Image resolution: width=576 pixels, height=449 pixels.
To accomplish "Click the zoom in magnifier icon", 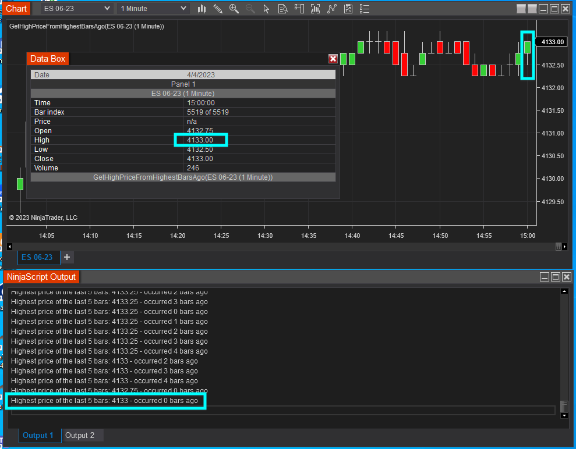I will [x=234, y=9].
